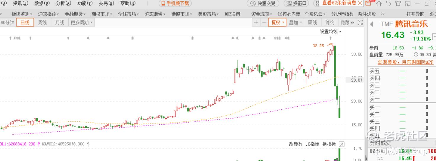The width and height of the screenshot is (436, 161).
Task: Open the skin shirt icon in title bar
Action: (398, 4)
